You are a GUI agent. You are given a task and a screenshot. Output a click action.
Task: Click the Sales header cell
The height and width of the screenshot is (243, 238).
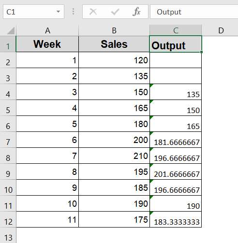pyautogui.click(x=114, y=44)
